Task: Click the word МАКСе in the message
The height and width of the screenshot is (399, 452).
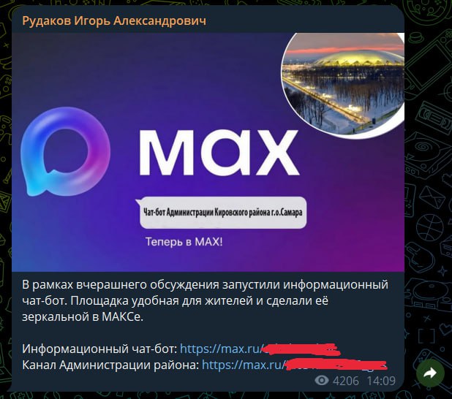Action: tap(122, 317)
